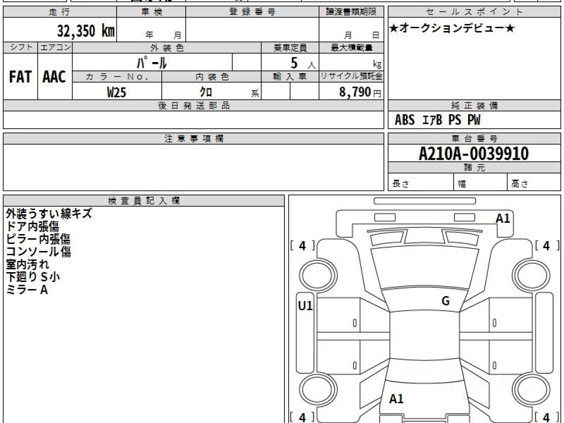The height and width of the screenshot is (423, 564).
Task: Click the kg unit in load cell
Action: coord(377,65)
